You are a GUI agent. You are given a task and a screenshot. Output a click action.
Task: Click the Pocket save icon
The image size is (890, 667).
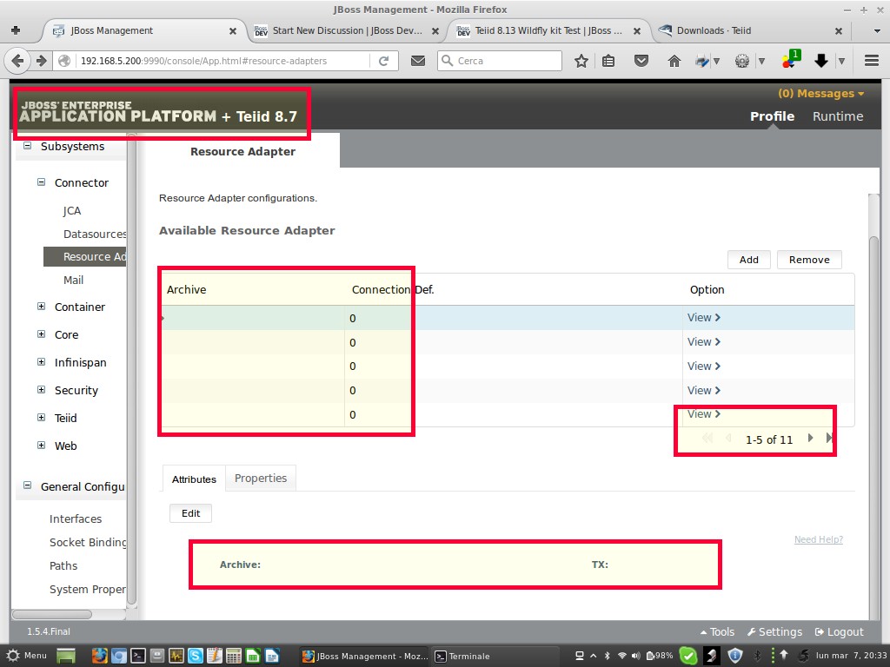pos(641,61)
